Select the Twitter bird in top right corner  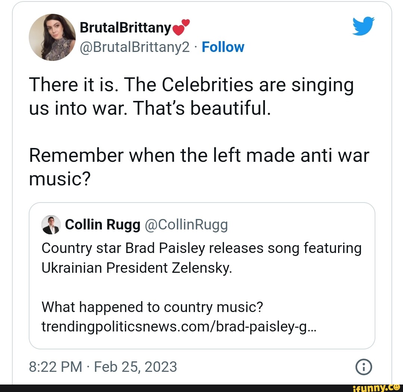pyautogui.click(x=362, y=26)
